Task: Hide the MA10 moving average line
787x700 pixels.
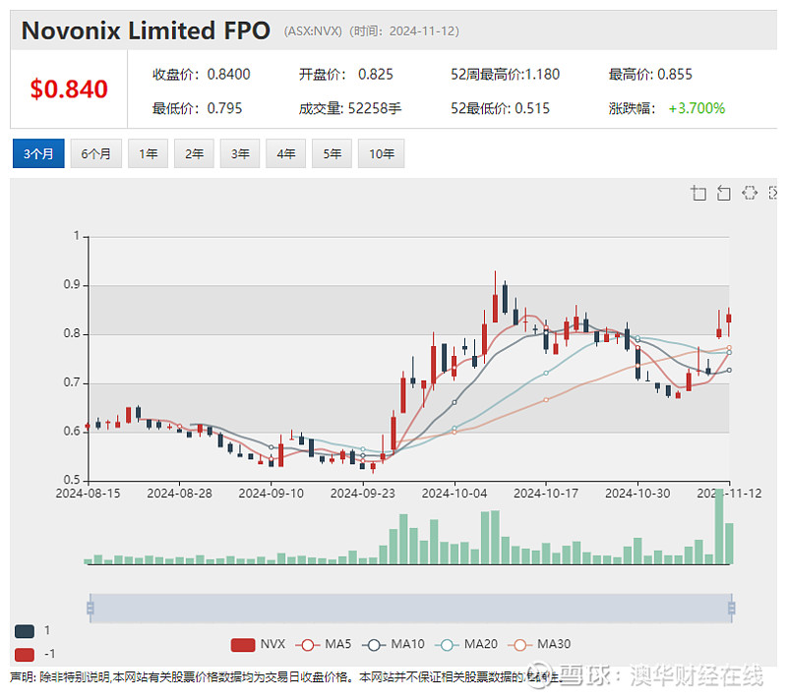Action: pyautogui.click(x=396, y=644)
